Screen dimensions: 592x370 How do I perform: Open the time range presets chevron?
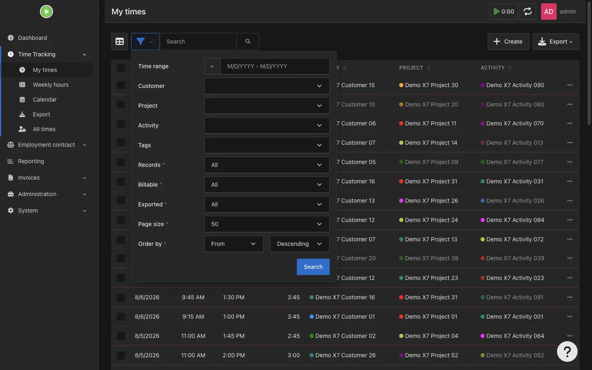pos(212,66)
